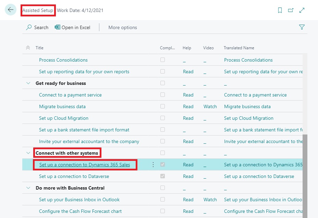The image size is (318, 218).
Task: Click the back arrow button
Action: click(11, 10)
